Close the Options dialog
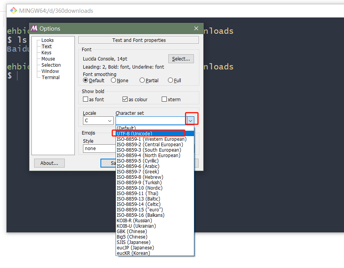The height and width of the screenshot is (268, 344). (196, 28)
